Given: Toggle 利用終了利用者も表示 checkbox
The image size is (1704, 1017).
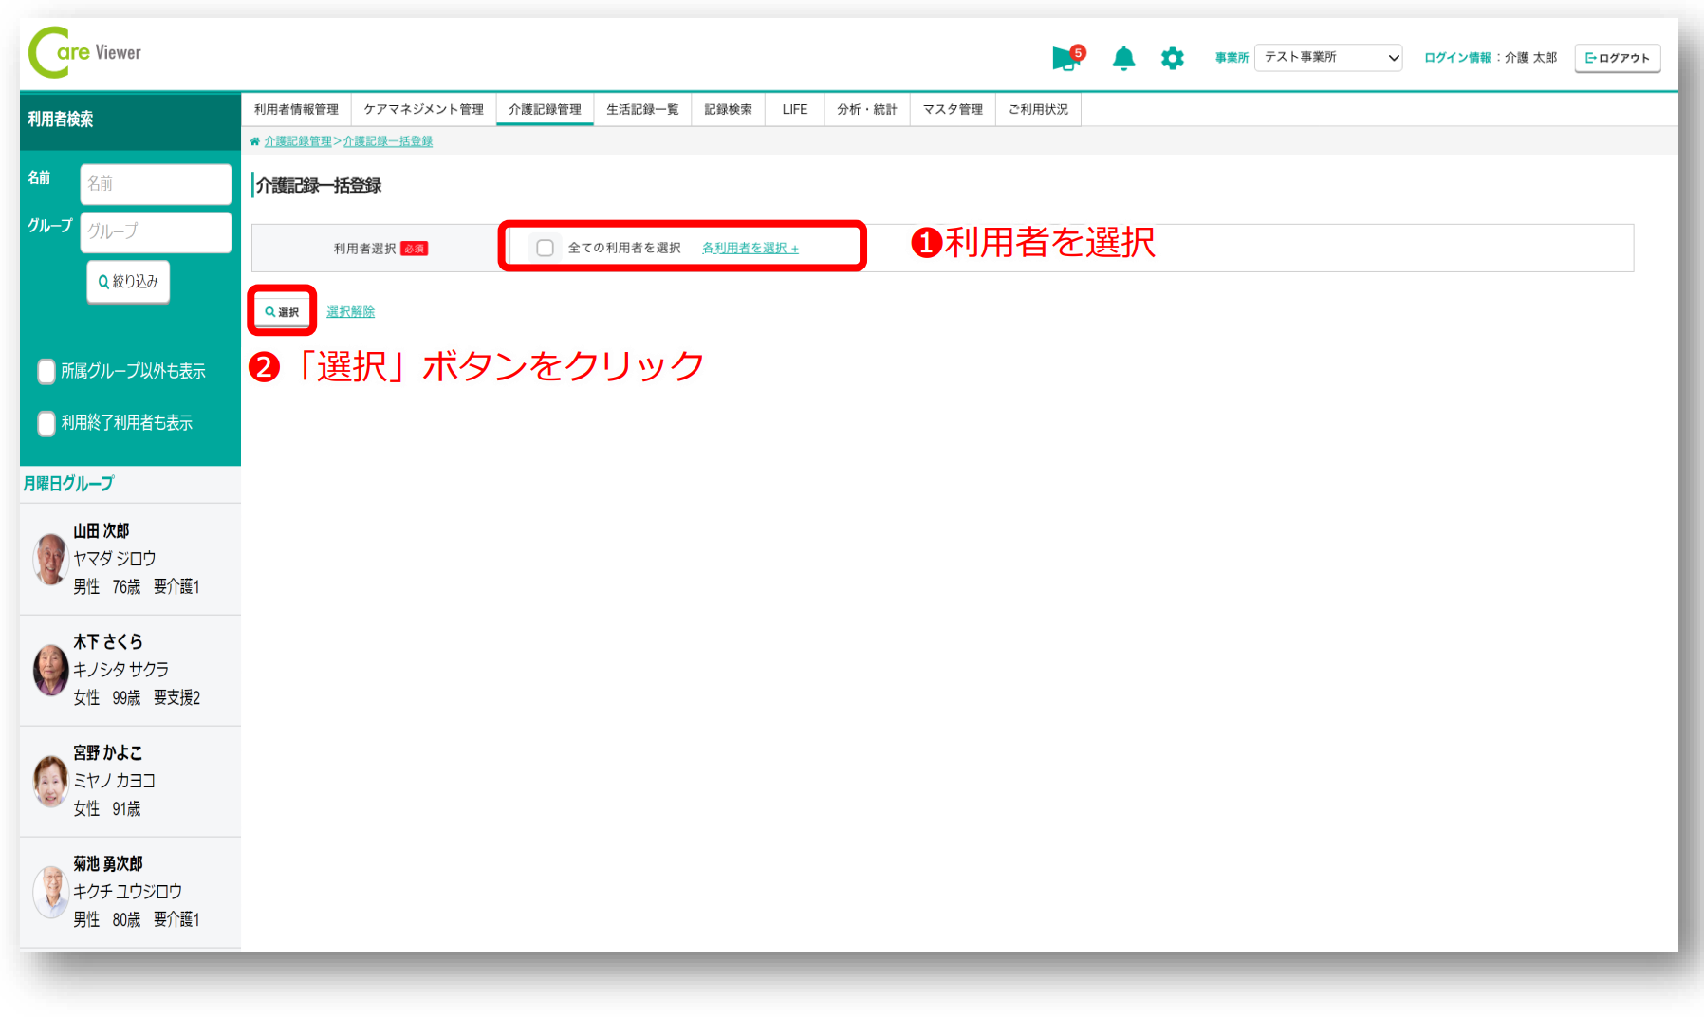Looking at the screenshot, I should coord(46,422).
